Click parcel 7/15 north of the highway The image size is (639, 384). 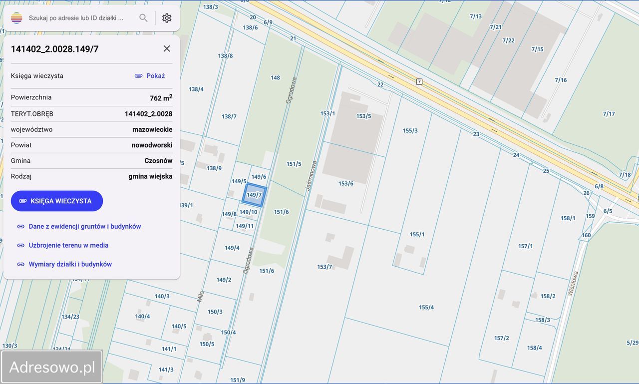point(537,49)
